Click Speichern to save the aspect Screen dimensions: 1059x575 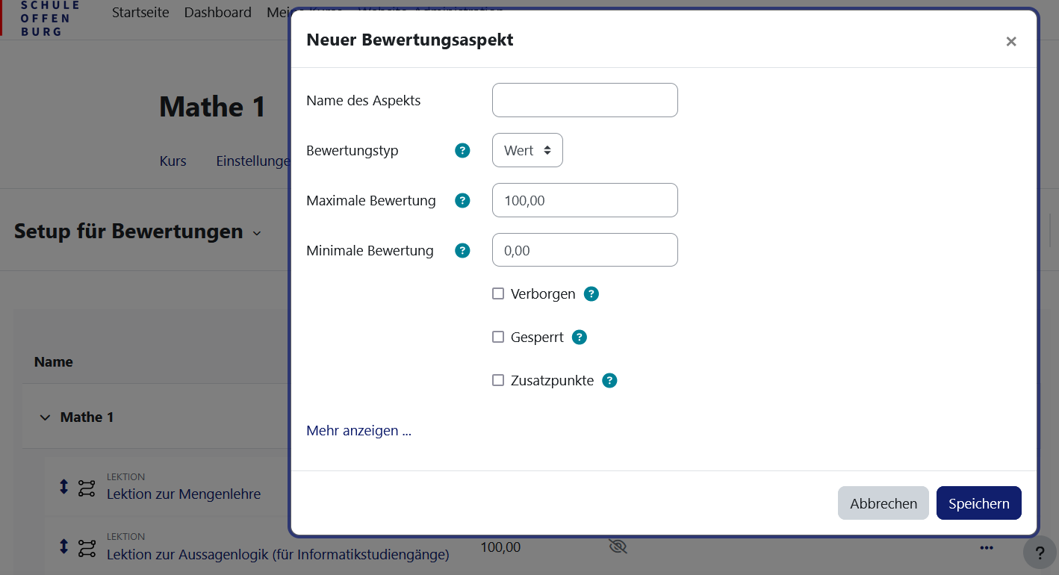click(979, 503)
